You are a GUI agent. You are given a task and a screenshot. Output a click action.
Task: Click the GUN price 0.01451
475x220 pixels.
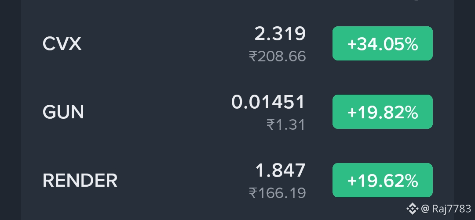pyautogui.click(x=268, y=102)
